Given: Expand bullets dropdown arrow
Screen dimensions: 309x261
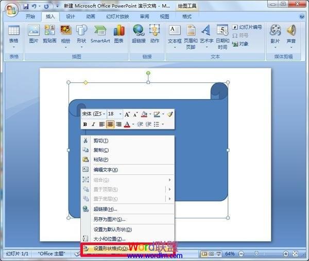Looking at the screenshot, I should [x=163, y=124].
